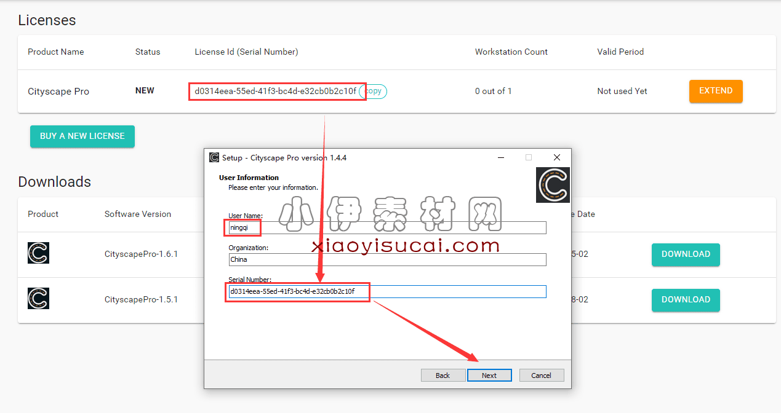781x413 pixels.
Task: Click the CityscapePro-1.6.1 product logo icon
Action: click(x=38, y=253)
